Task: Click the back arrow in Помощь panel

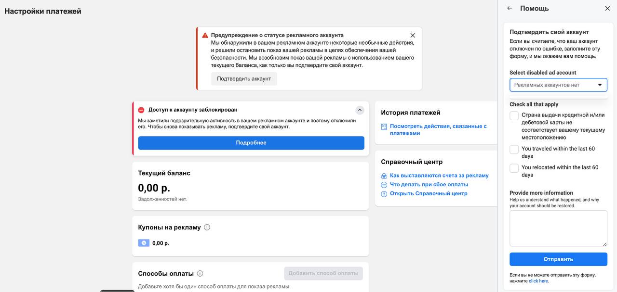Action: point(510,8)
